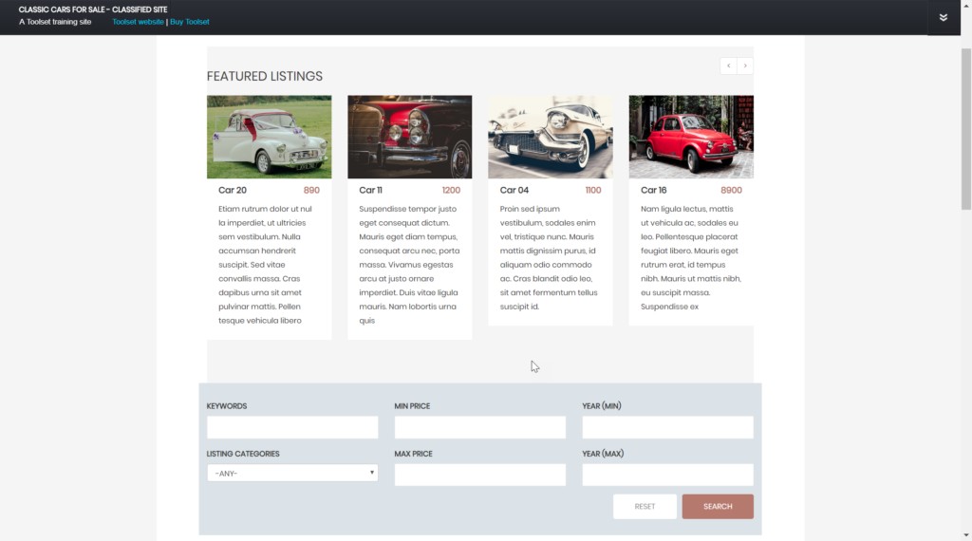Focus the Year (Max) input field
The image size is (972, 541).
(x=668, y=475)
